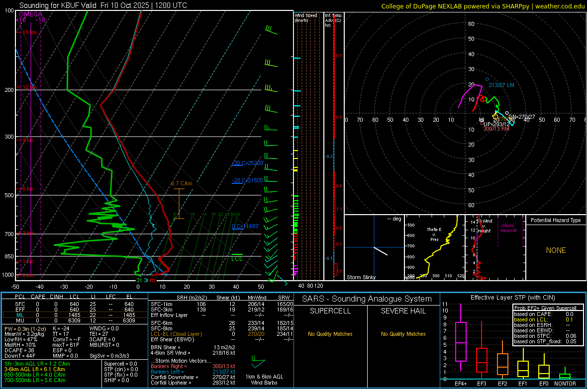Click the maxT = 61F value
The height and width of the screenshot is (389, 587).
pos(66,345)
